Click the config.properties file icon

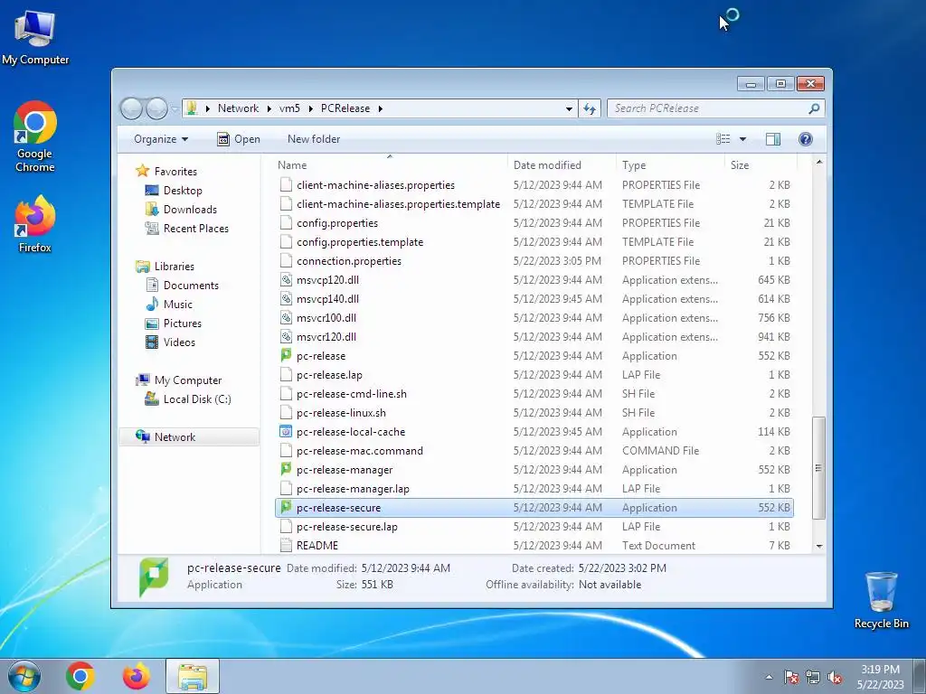click(x=286, y=222)
